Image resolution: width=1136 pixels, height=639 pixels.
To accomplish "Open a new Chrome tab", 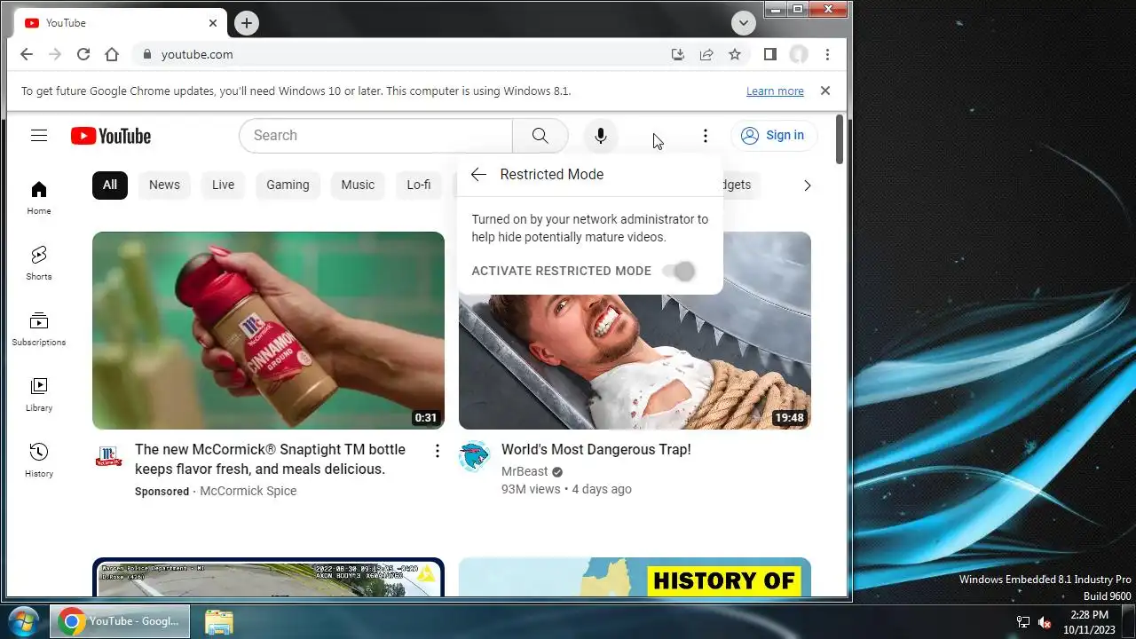I will pyautogui.click(x=247, y=23).
